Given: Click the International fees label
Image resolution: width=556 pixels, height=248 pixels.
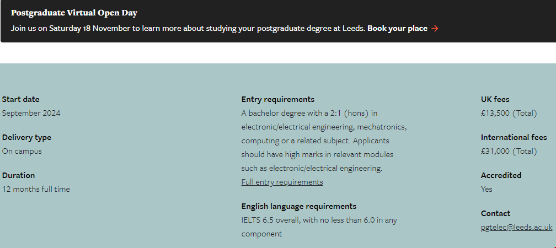Looking at the screenshot, I should (514, 137).
